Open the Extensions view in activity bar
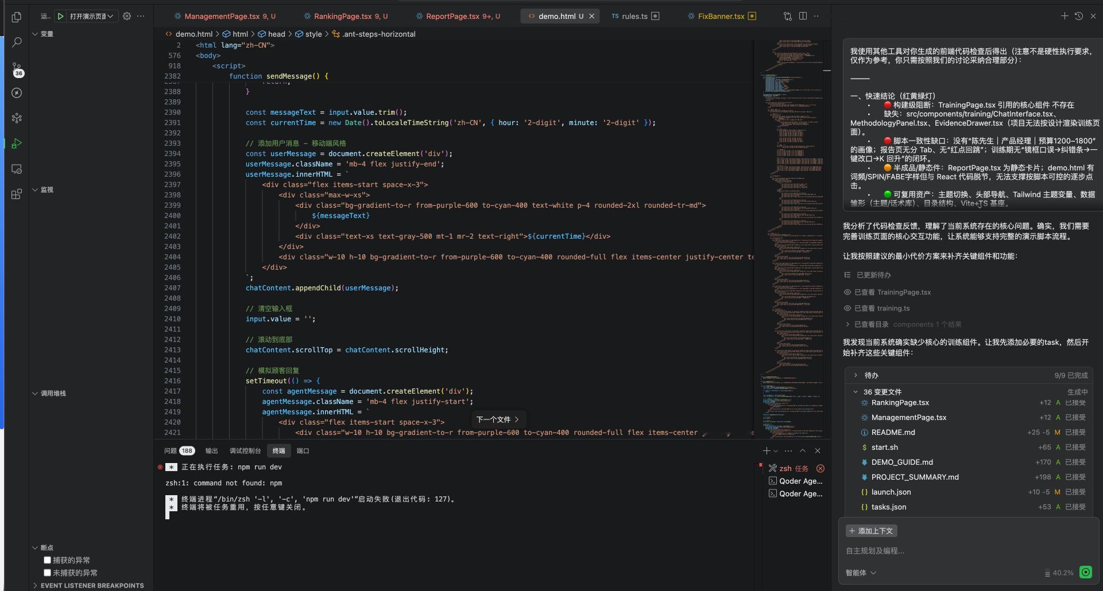The width and height of the screenshot is (1103, 591). click(x=17, y=194)
